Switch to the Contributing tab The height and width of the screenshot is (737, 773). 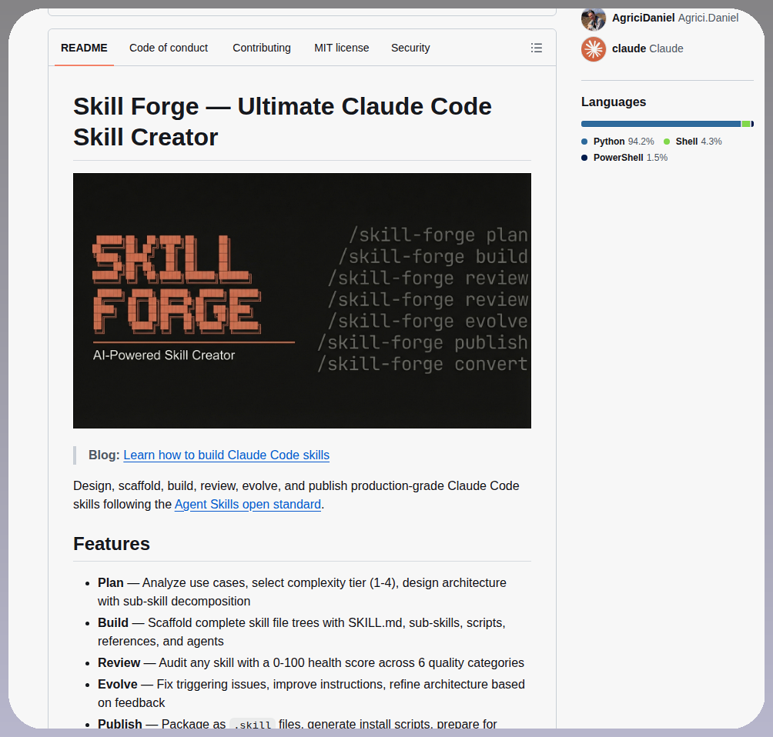[261, 48]
